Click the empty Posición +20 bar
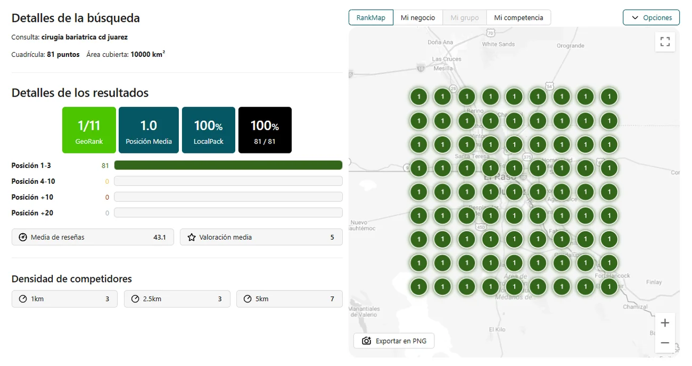 pos(228,213)
